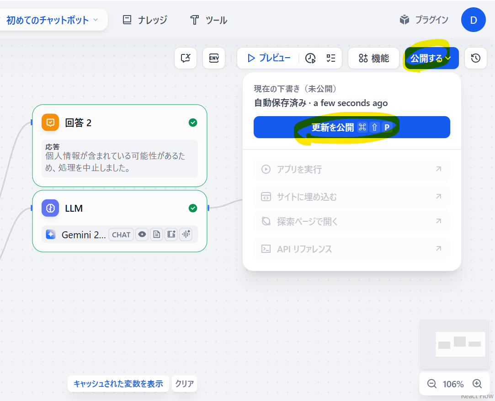495x401 pixels.
Task: Zoom in the canvas with plus icon
Action: [477, 384]
